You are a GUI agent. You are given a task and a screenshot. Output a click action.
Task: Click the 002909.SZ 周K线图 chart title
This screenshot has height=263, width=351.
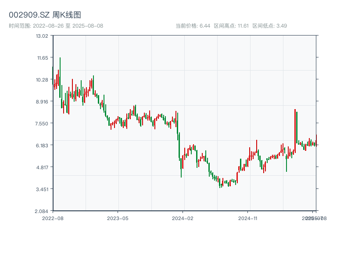[x=45, y=15]
